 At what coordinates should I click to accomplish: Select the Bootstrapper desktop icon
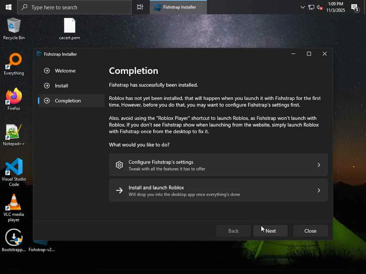click(x=14, y=240)
